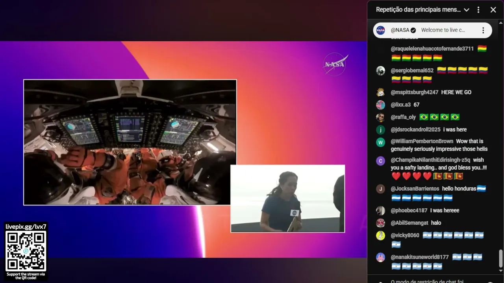Click the avatar next to @lixx.a3
504x283 pixels.
click(380, 105)
